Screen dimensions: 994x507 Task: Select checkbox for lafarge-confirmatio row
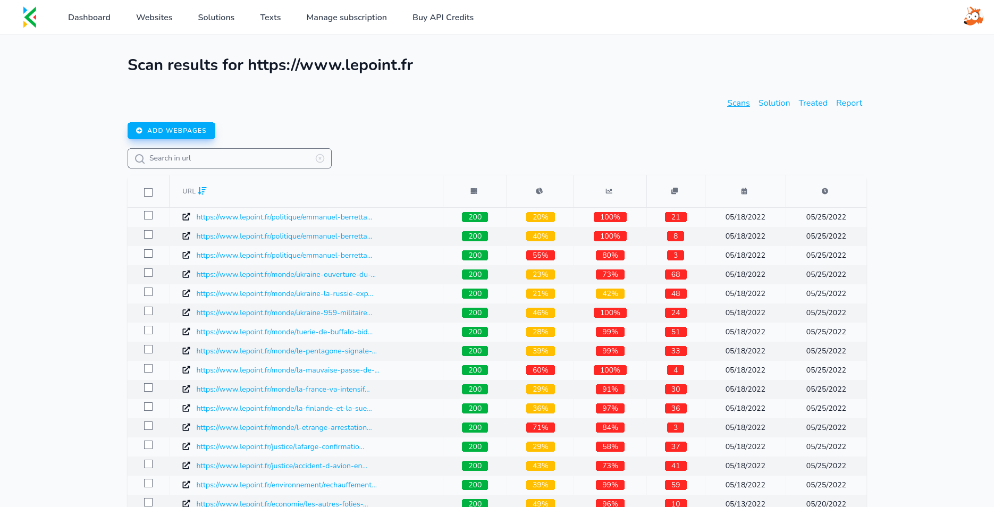148,445
